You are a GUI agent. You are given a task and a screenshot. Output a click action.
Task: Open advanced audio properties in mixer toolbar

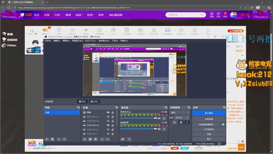pyautogui.click(x=123, y=139)
